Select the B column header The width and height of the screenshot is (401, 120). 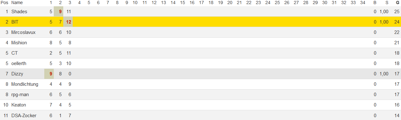(375, 3)
